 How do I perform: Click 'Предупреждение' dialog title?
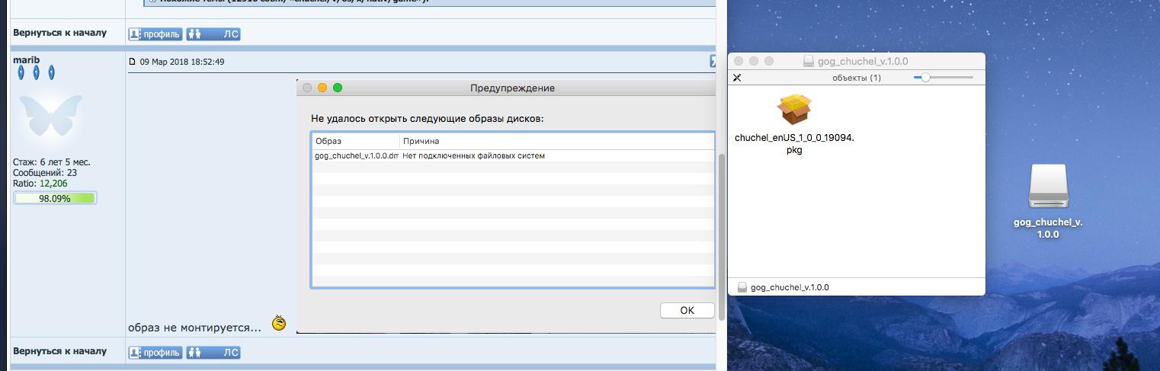(x=512, y=88)
